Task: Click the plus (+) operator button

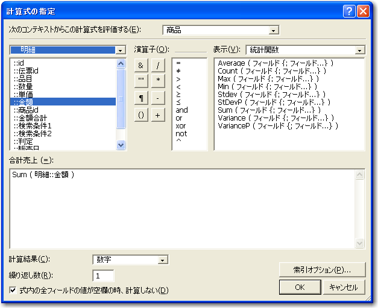Action: tap(157, 115)
